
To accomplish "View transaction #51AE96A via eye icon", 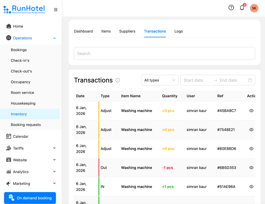I will click(251, 187).
